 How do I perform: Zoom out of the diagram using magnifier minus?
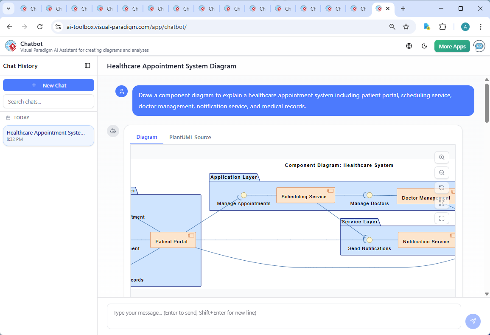442,172
